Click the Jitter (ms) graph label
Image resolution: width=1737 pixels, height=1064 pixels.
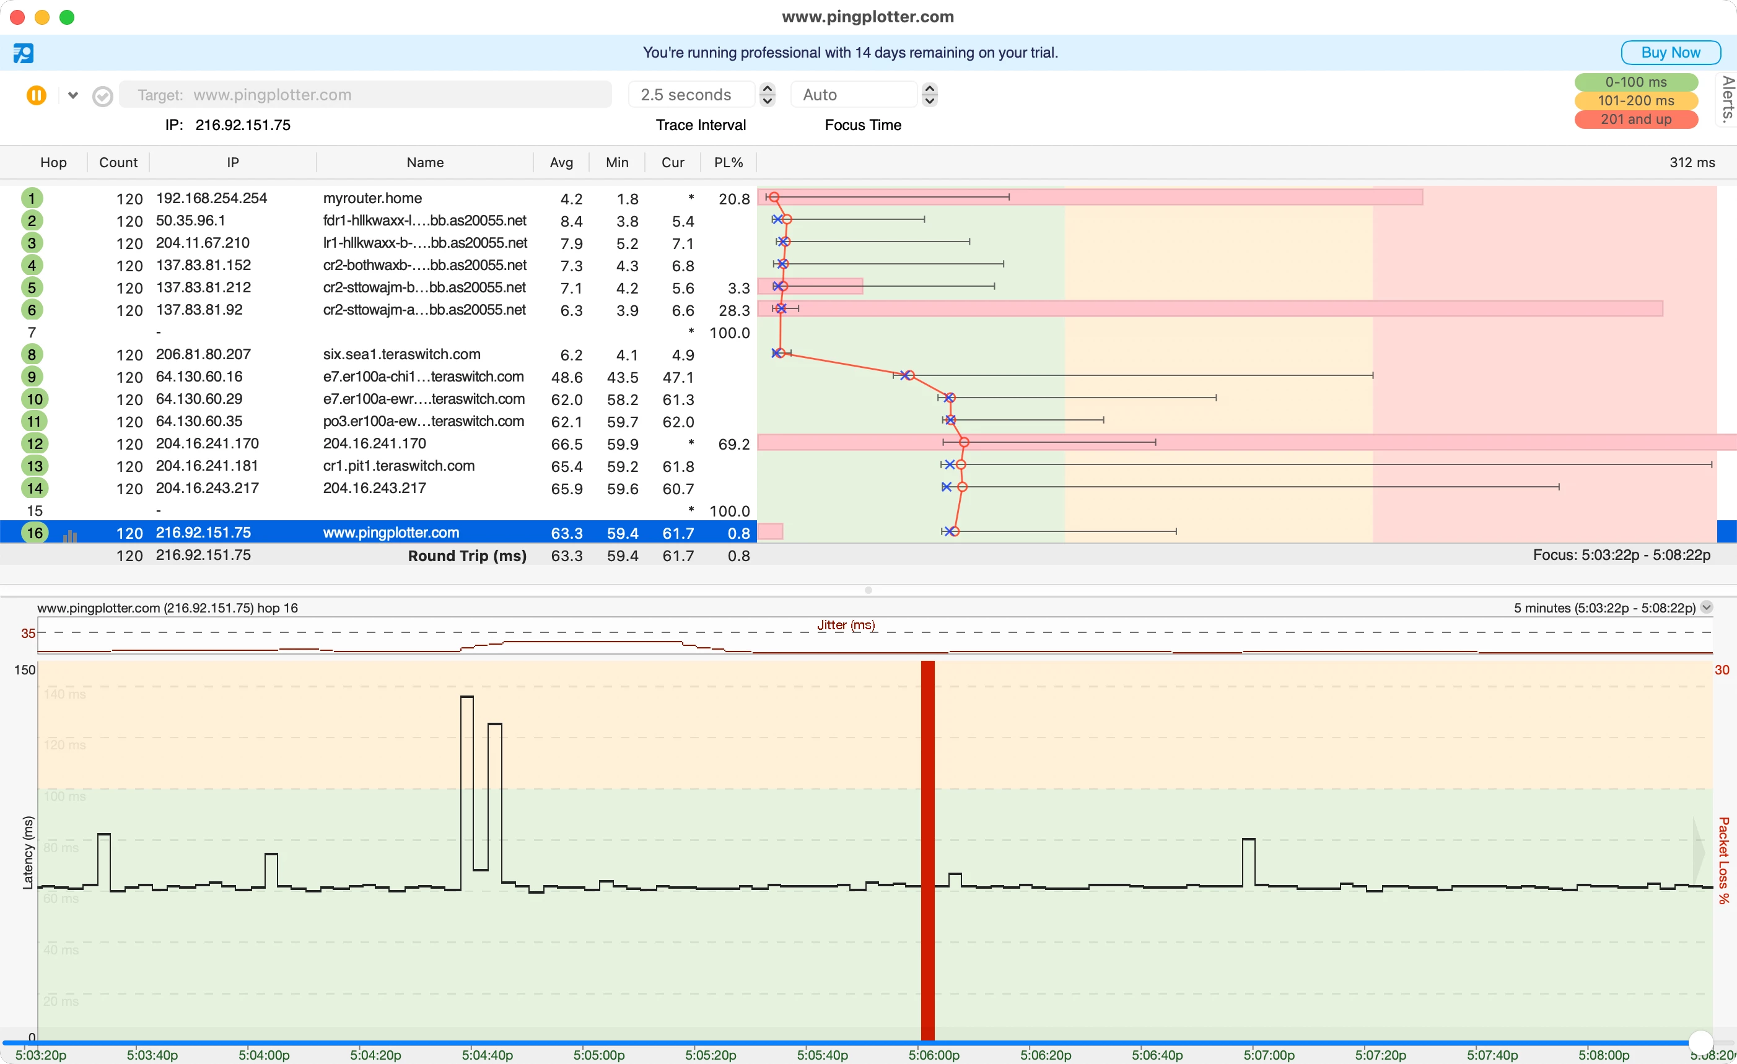click(846, 625)
